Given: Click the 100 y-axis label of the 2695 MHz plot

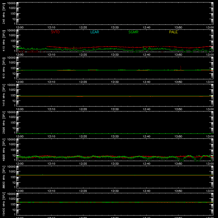Looking at the screenshot, I should pos(13,123).
